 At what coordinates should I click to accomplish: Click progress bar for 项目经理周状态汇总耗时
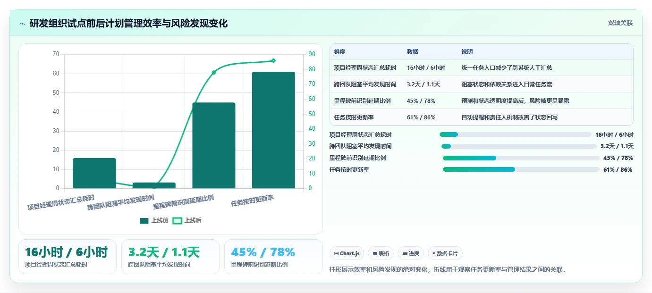click(515, 134)
